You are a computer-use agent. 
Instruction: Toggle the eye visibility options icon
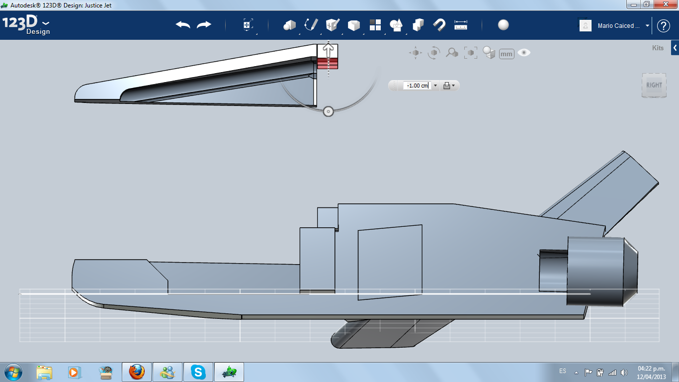click(524, 53)
